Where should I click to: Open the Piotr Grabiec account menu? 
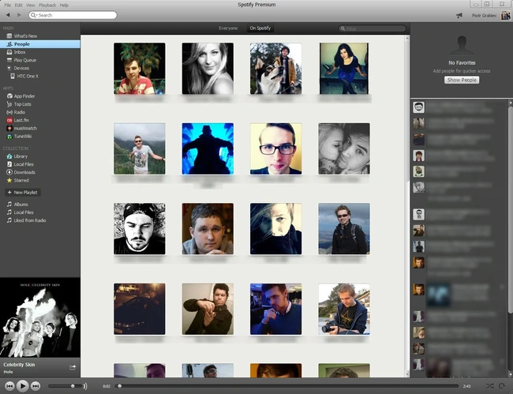(491, 15)
